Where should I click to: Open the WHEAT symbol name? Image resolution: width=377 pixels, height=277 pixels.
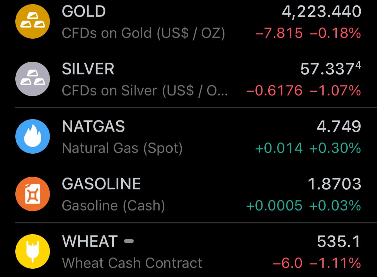pyautogui.click(x=90, y=242)
